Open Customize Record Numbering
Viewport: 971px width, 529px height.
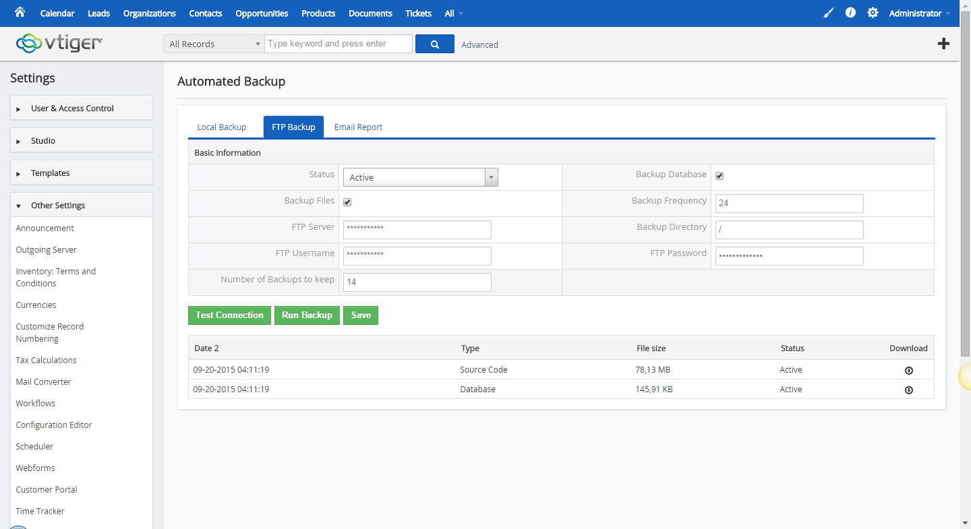click(50, 333)
